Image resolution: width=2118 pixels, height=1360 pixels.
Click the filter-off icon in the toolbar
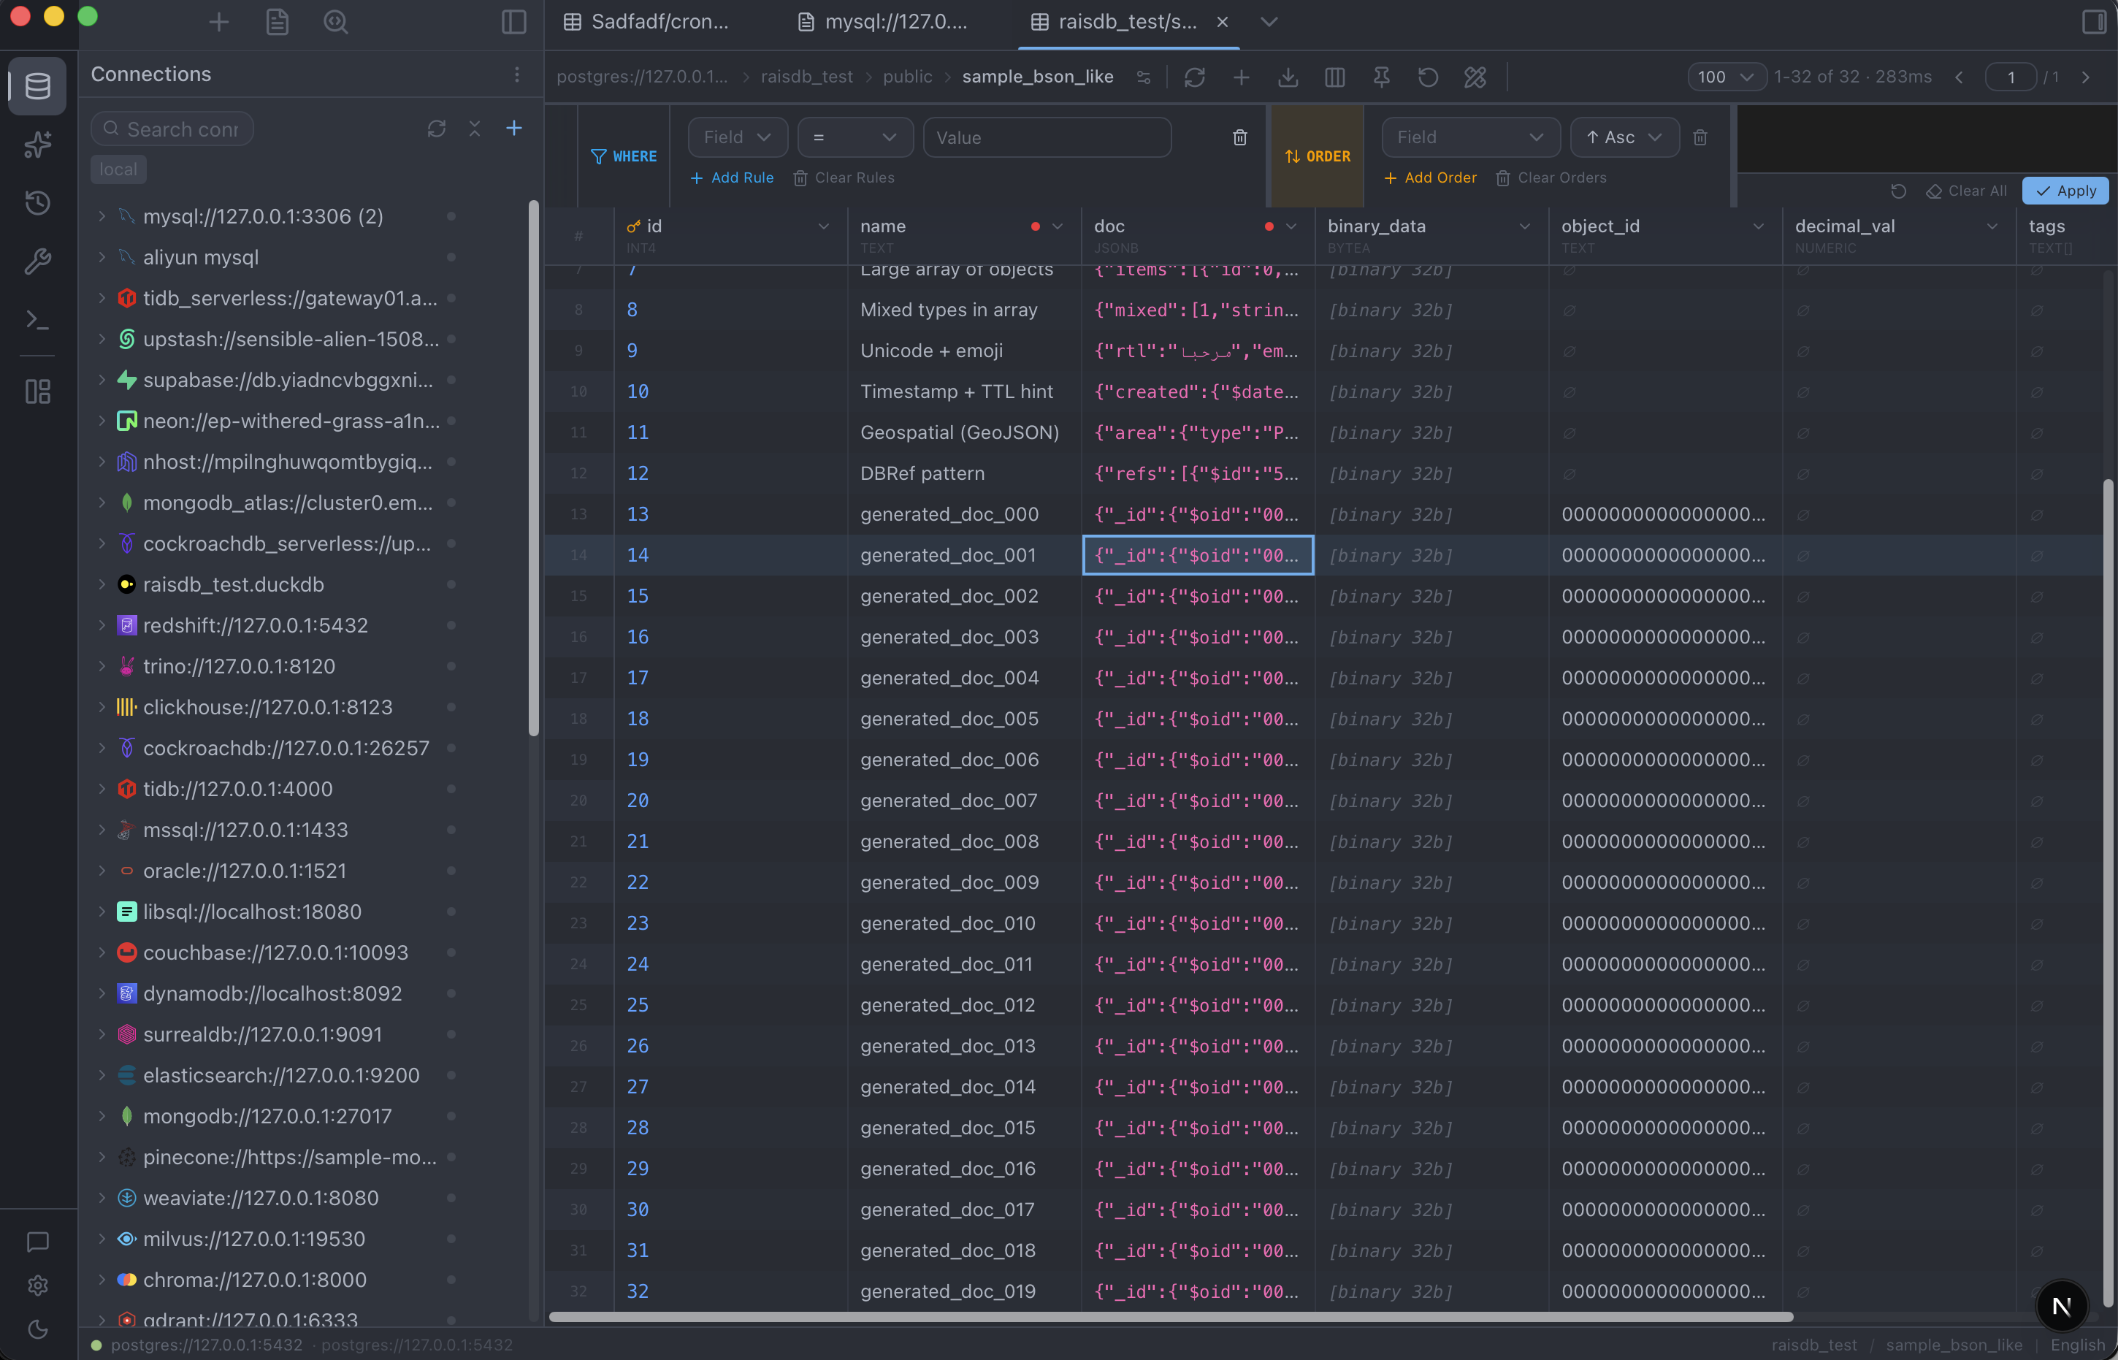coord(1475,77)
